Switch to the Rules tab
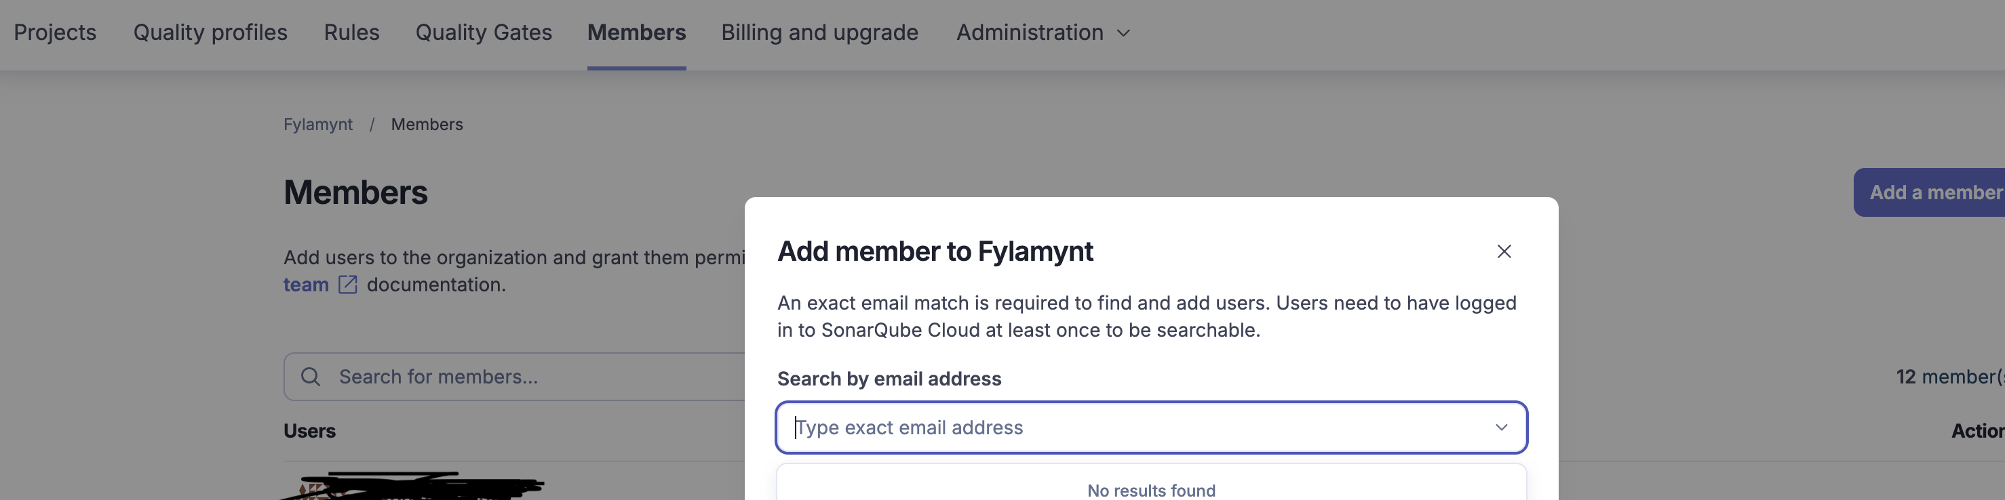The image size is (2005, 500). coord(352,33)
